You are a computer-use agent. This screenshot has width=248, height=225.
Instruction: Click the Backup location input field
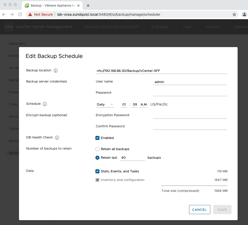pyautogui.click(x=161, y=71)
